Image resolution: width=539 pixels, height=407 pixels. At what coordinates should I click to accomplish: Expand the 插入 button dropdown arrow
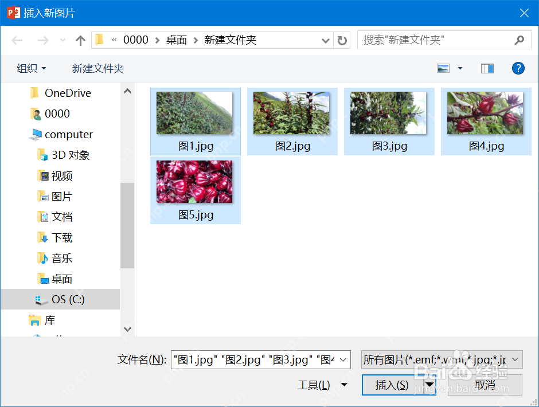pos(429,385)
